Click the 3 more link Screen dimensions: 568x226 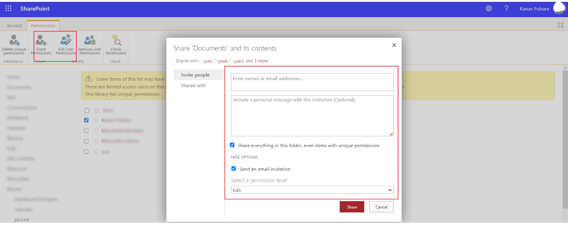(x=261, y=61)
